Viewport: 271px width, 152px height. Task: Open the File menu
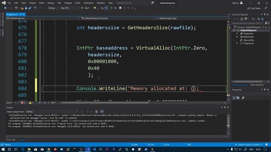(x=9, y=3)
